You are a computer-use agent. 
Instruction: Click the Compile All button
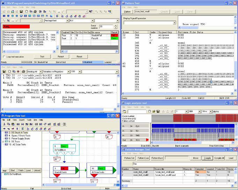[218, 158]
